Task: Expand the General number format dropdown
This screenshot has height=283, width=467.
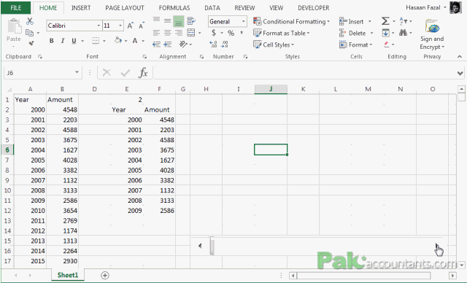Action: pos(243,21)
